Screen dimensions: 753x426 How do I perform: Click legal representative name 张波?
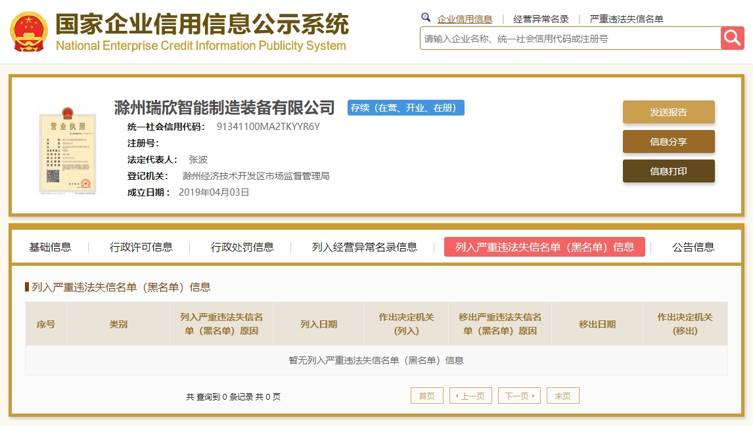coord(198,160)
